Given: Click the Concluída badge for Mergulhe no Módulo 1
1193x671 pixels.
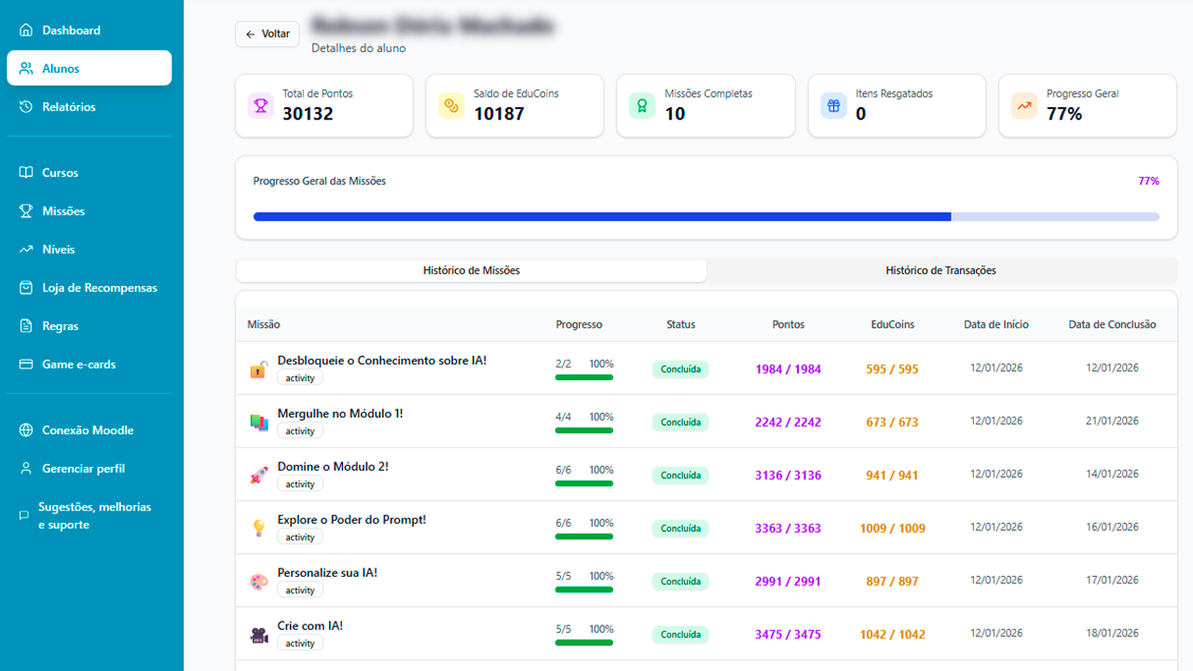Looking at the screenshot, I should [680, 422].
